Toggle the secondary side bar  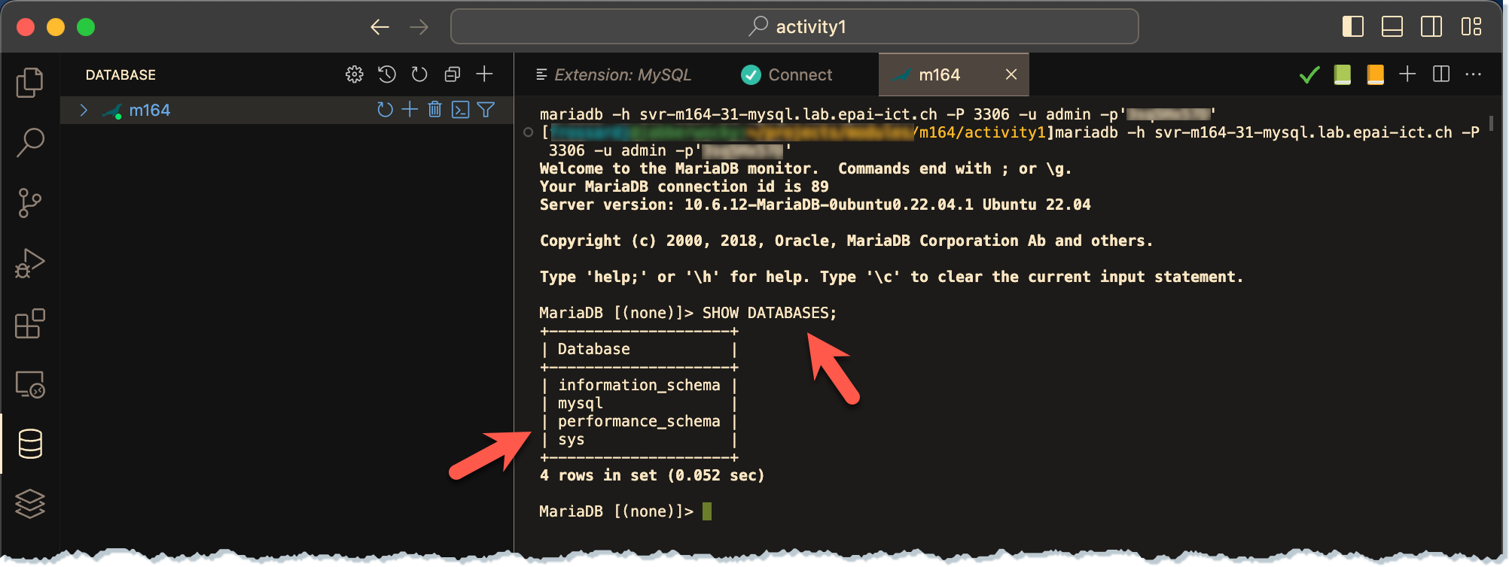(x=1431, y=27)
